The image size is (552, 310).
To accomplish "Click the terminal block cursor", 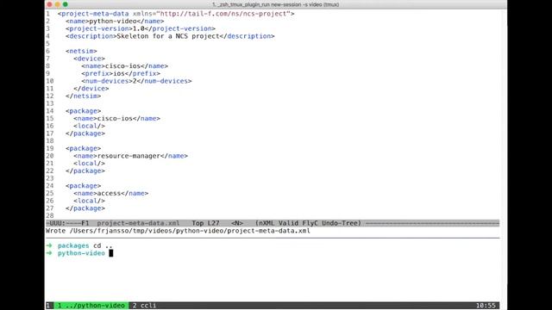I will coord(111,253).
